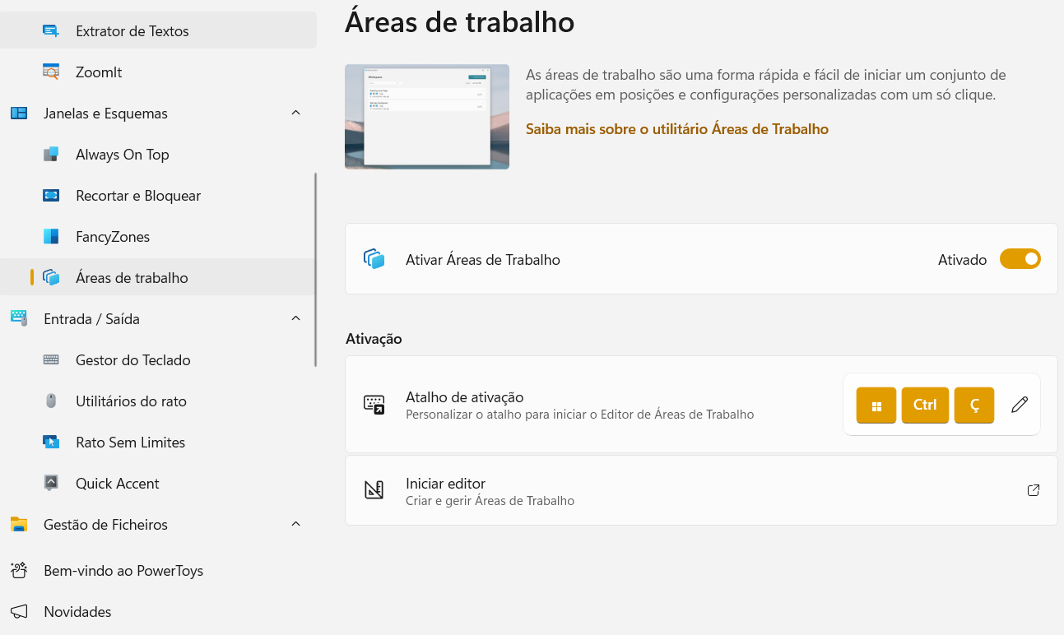Select Quick Accent in sidebar
Viewport: 1064px width, 635px height.
[158, 484]
